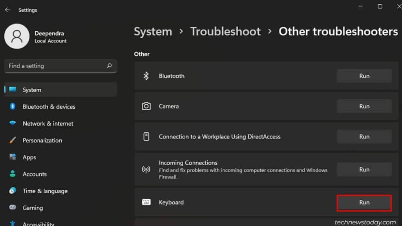
Task: Run the Camera troubleshooter
Action: (364, 106)
